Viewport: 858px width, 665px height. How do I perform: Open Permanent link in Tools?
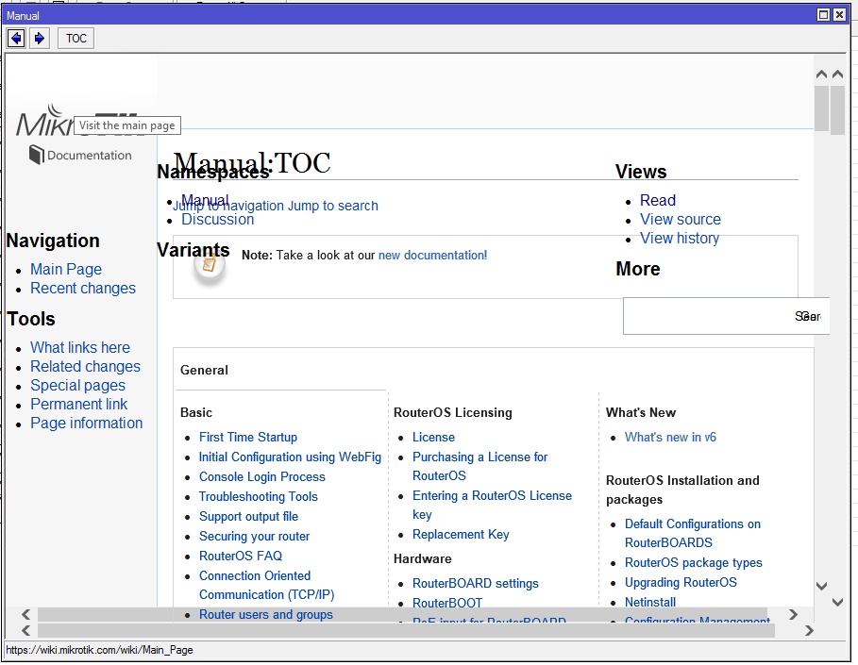(78, 404)
